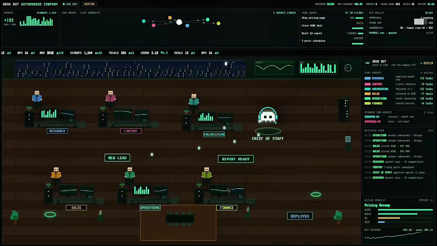Select the CONTENT desk label on the floor
Screen dimensions: 437x246
(x=131, y=131)
